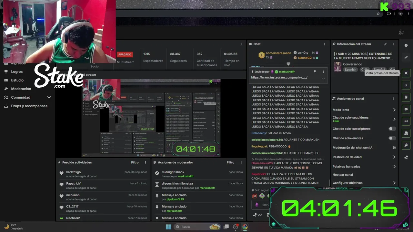This screenshot has width=413, height=232.
Task: Click the moderator actions document sidebar icon
Action: coord(406,97)
